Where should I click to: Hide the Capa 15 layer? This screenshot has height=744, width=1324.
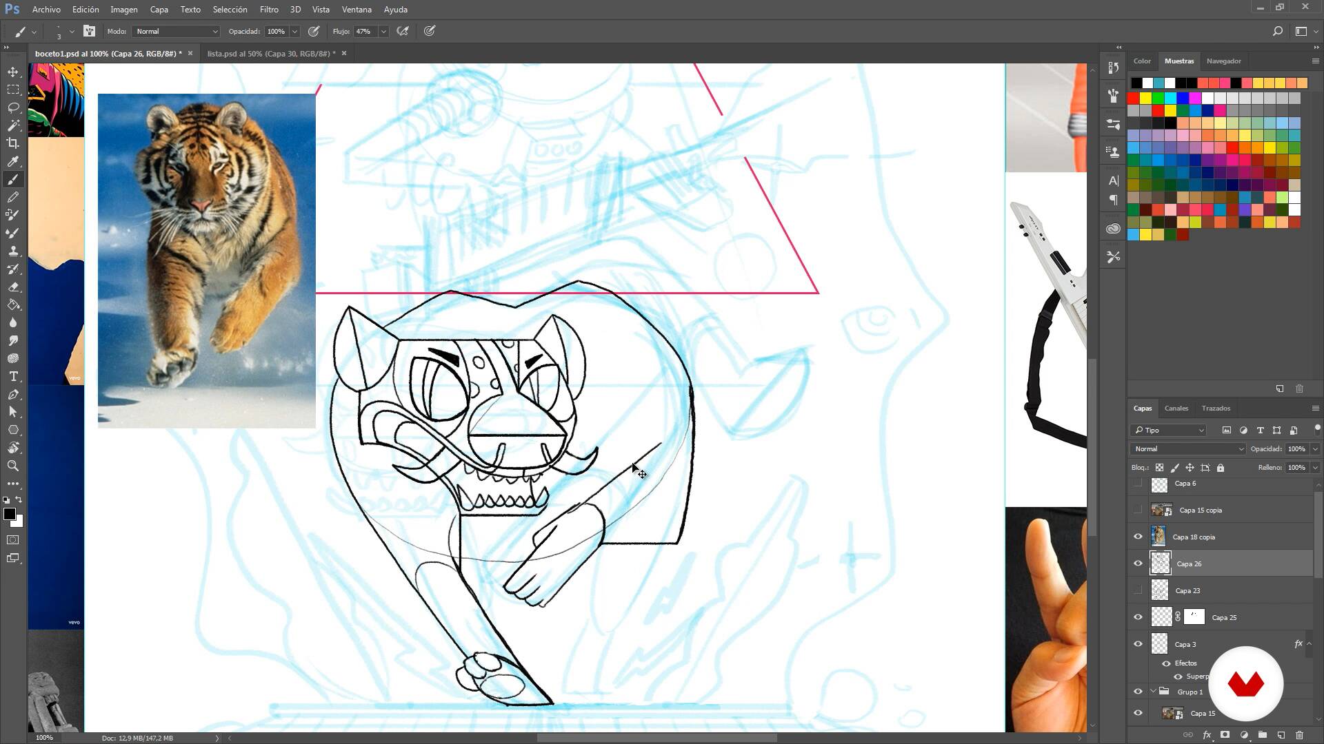(x=1138, y=713)
